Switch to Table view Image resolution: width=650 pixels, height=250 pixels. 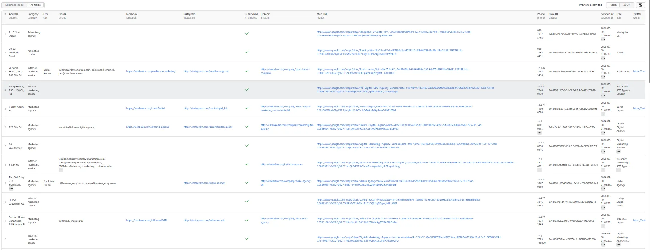(x=613, y=5)
